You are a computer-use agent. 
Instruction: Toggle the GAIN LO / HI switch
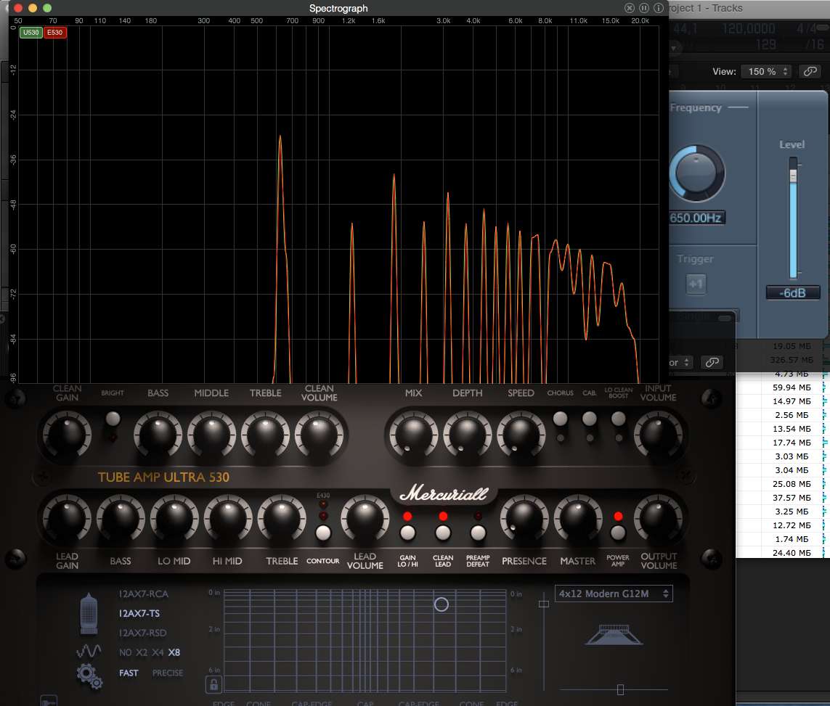[408, 533]
